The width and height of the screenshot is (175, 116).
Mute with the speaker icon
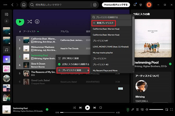(147, 110)
